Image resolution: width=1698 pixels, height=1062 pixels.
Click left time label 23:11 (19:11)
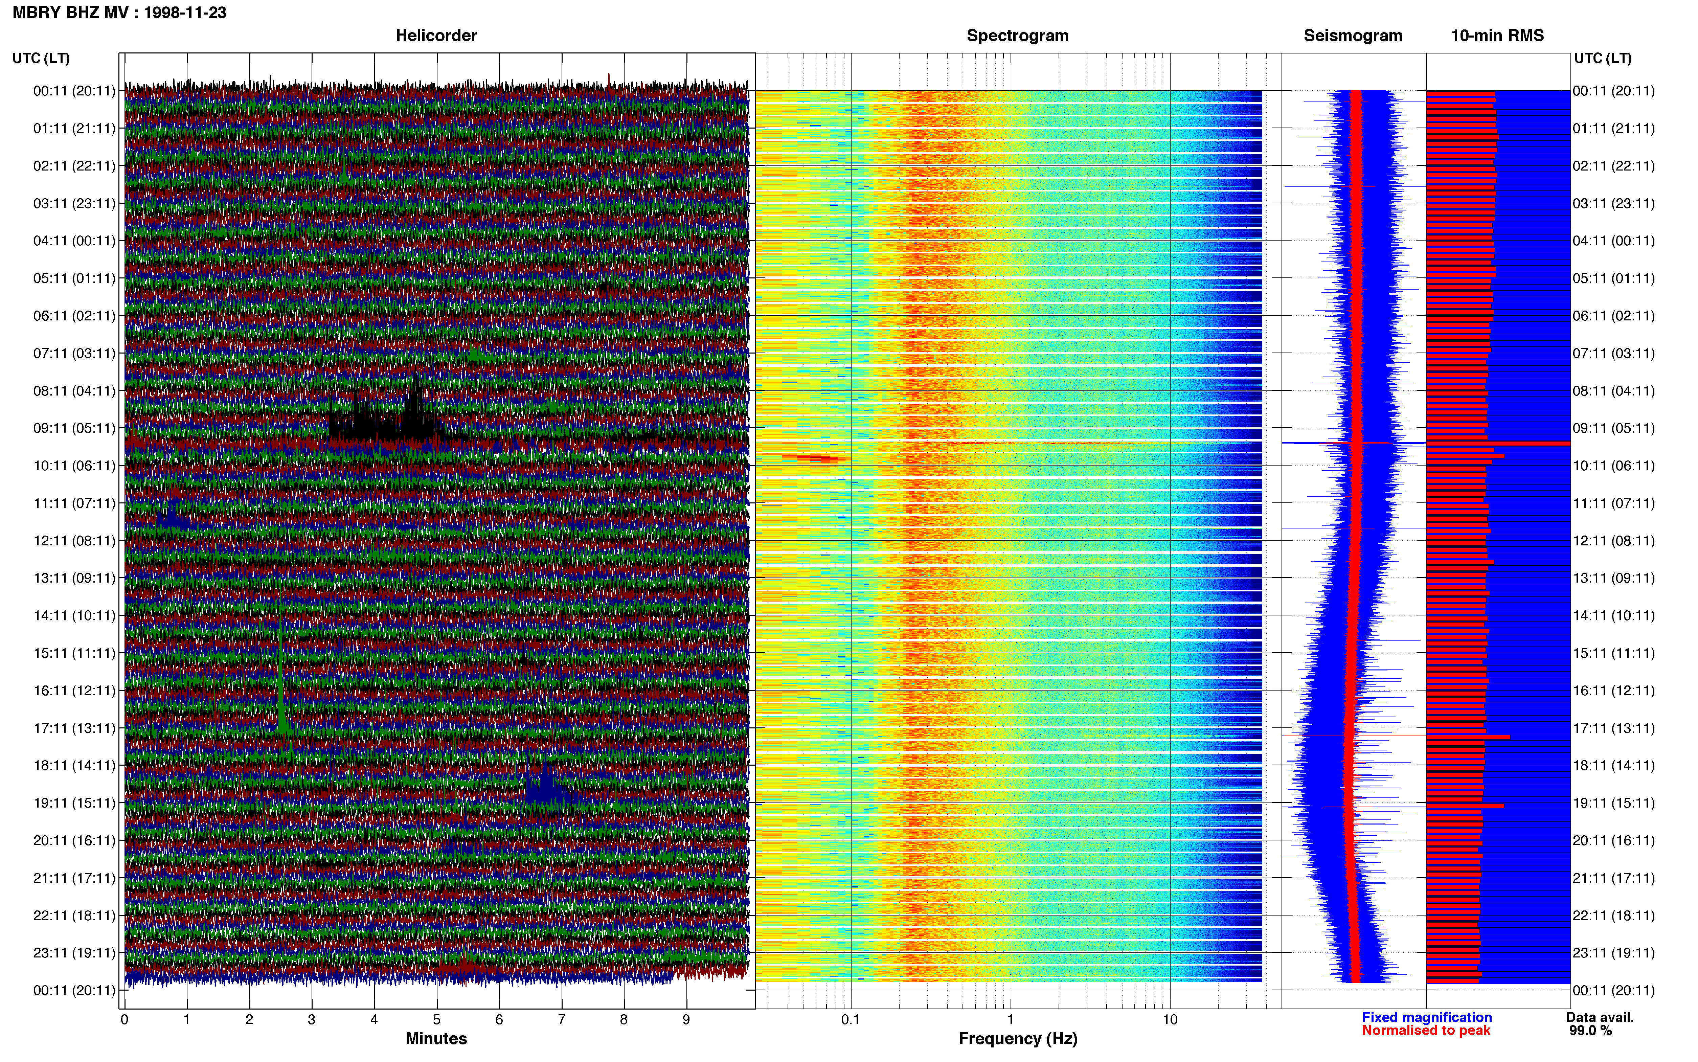pos(74,953)
